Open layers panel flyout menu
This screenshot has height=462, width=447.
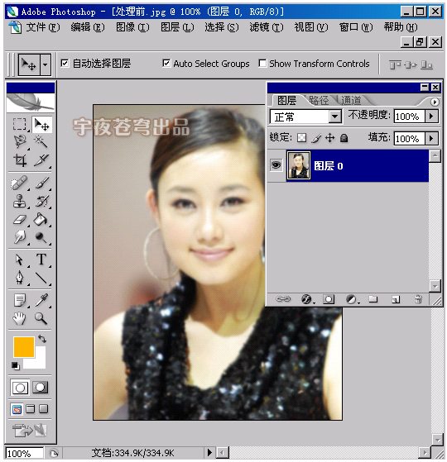(x=435, y=102)
